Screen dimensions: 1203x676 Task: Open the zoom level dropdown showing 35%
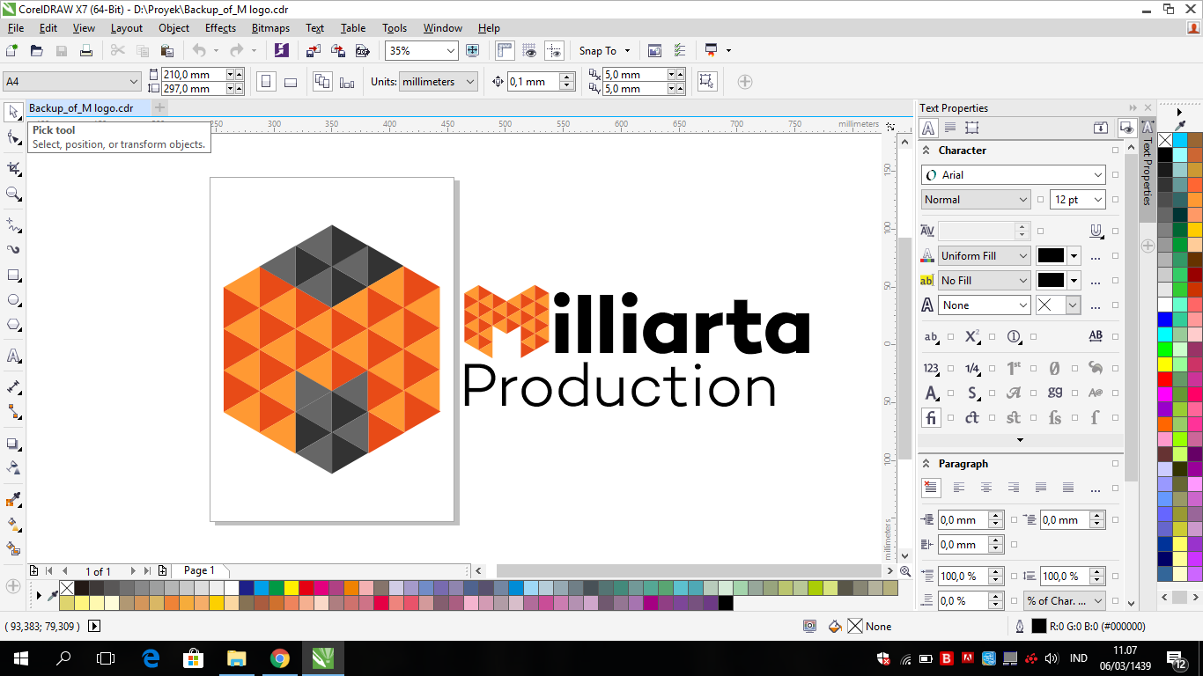coord(450,50)
